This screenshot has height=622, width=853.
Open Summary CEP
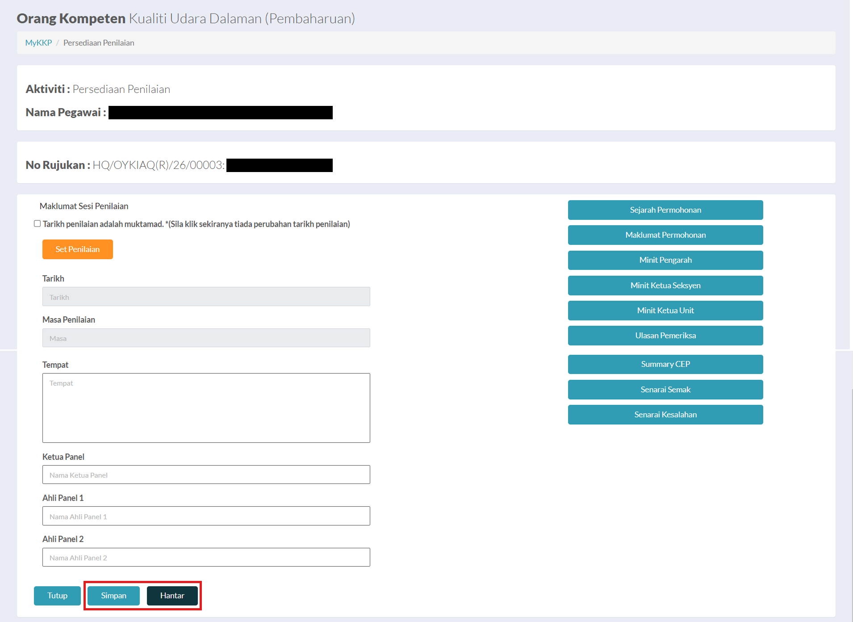click(665, 364)
